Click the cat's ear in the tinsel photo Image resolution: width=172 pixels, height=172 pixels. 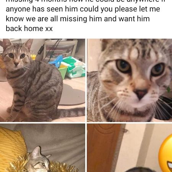pos(36,153)
